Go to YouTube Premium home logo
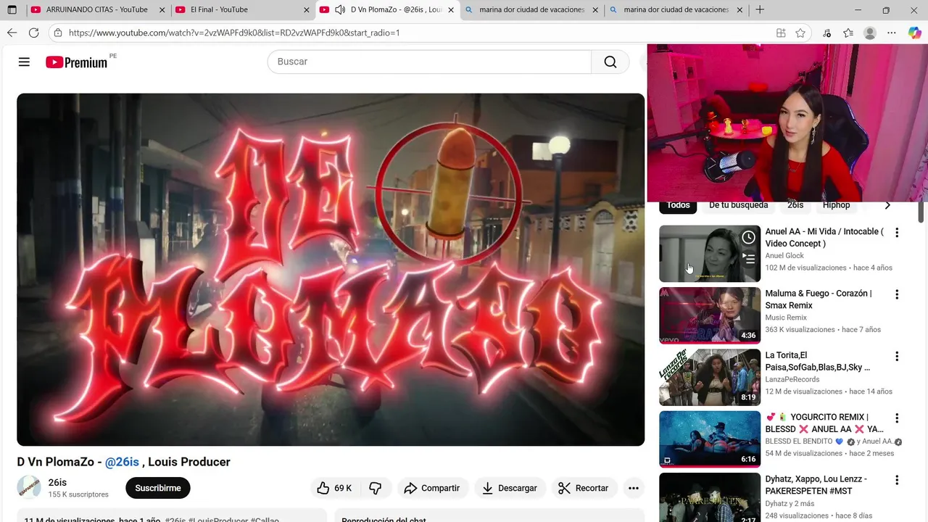The height and width of the screenshot is (522, 928). [x=77, y=62]
